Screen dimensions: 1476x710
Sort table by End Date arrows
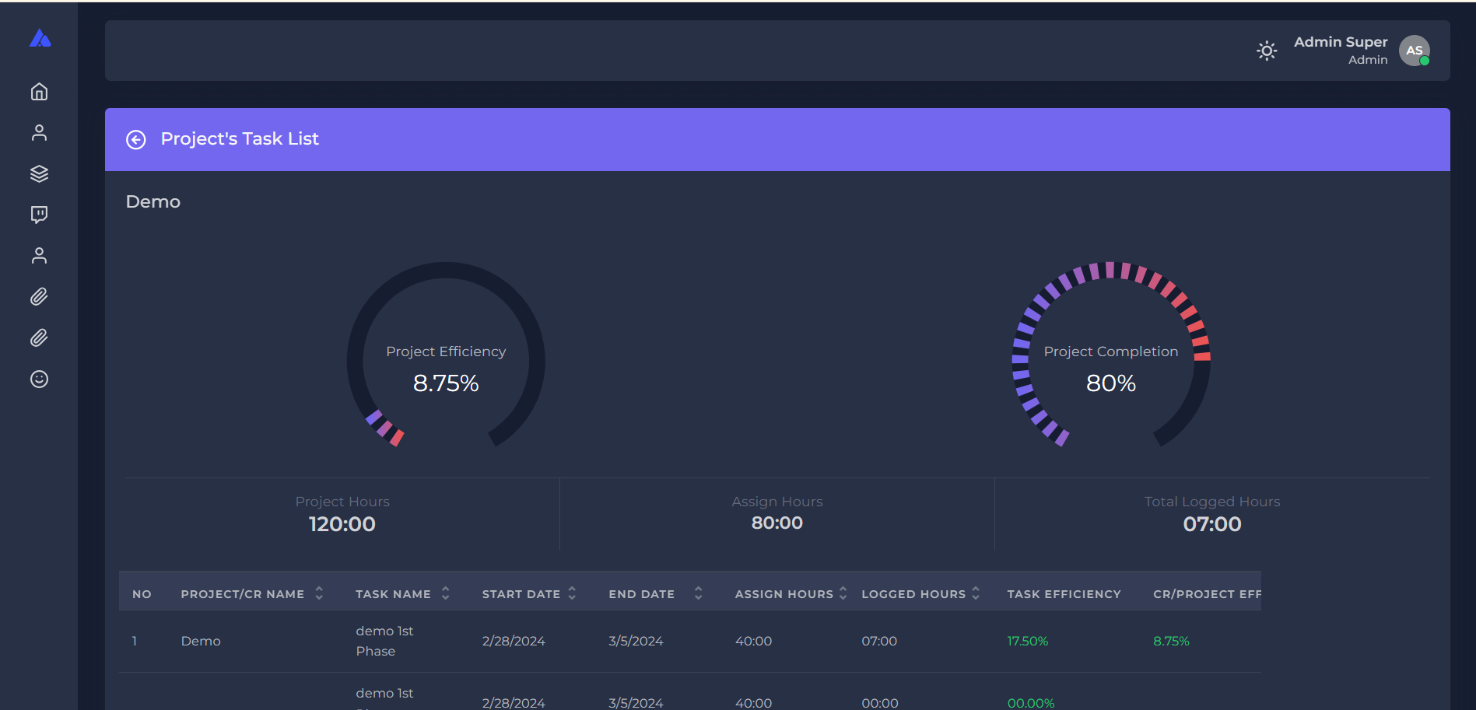698,593
